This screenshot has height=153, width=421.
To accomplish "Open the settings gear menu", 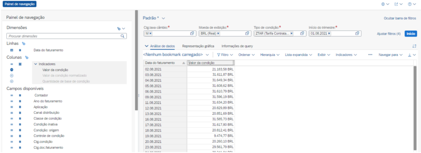I will (385, 4).
